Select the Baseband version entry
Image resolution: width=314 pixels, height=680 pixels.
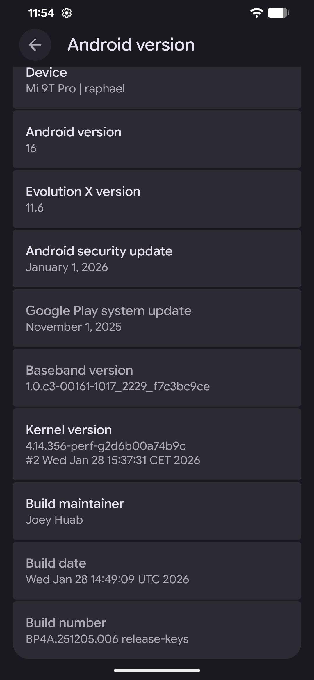click(157, 378)
